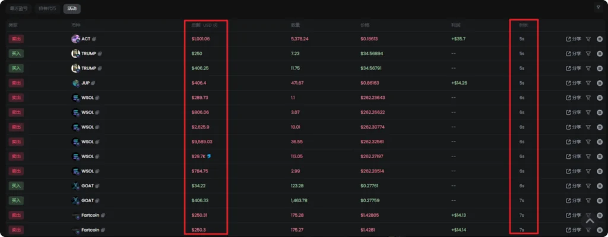Toggle the USD unit switch in header

click(x=215, y=25)
